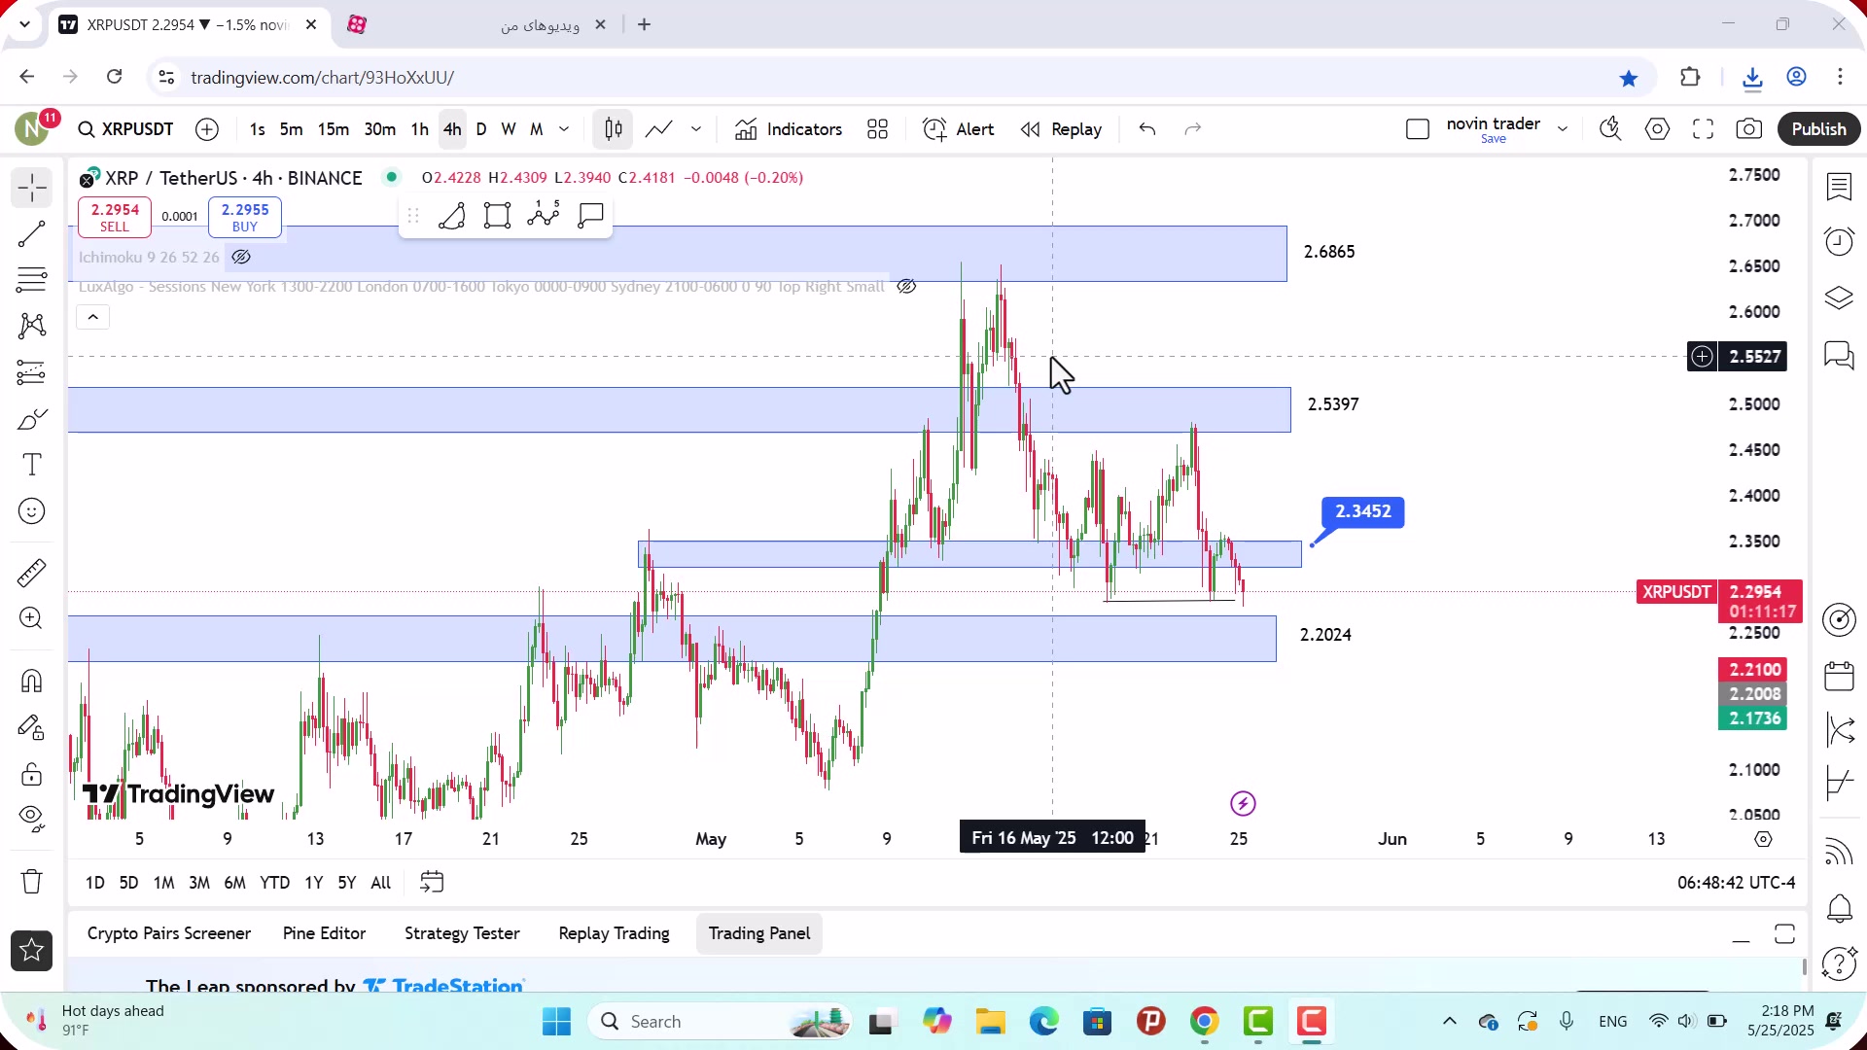Open Strategy Tester tab

click(462, 933)
